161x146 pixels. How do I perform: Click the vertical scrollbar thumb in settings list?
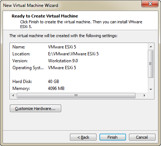click(x=151, y=64)
